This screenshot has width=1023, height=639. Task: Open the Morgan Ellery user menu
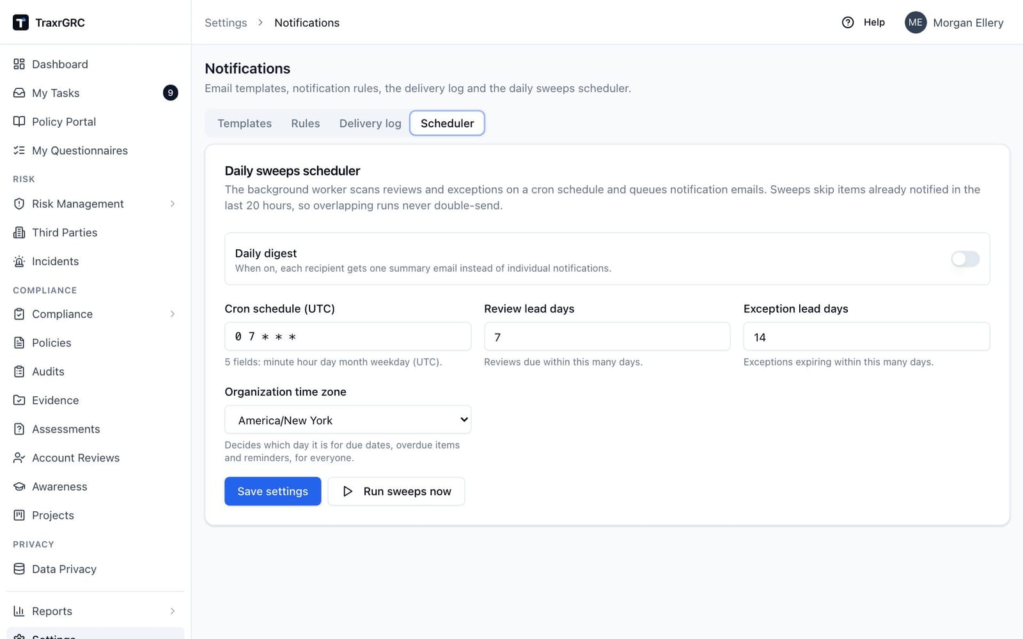[954, 22]
